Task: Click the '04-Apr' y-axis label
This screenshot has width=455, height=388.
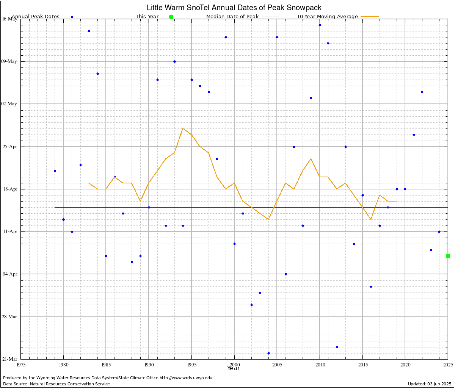Action: 10,274
